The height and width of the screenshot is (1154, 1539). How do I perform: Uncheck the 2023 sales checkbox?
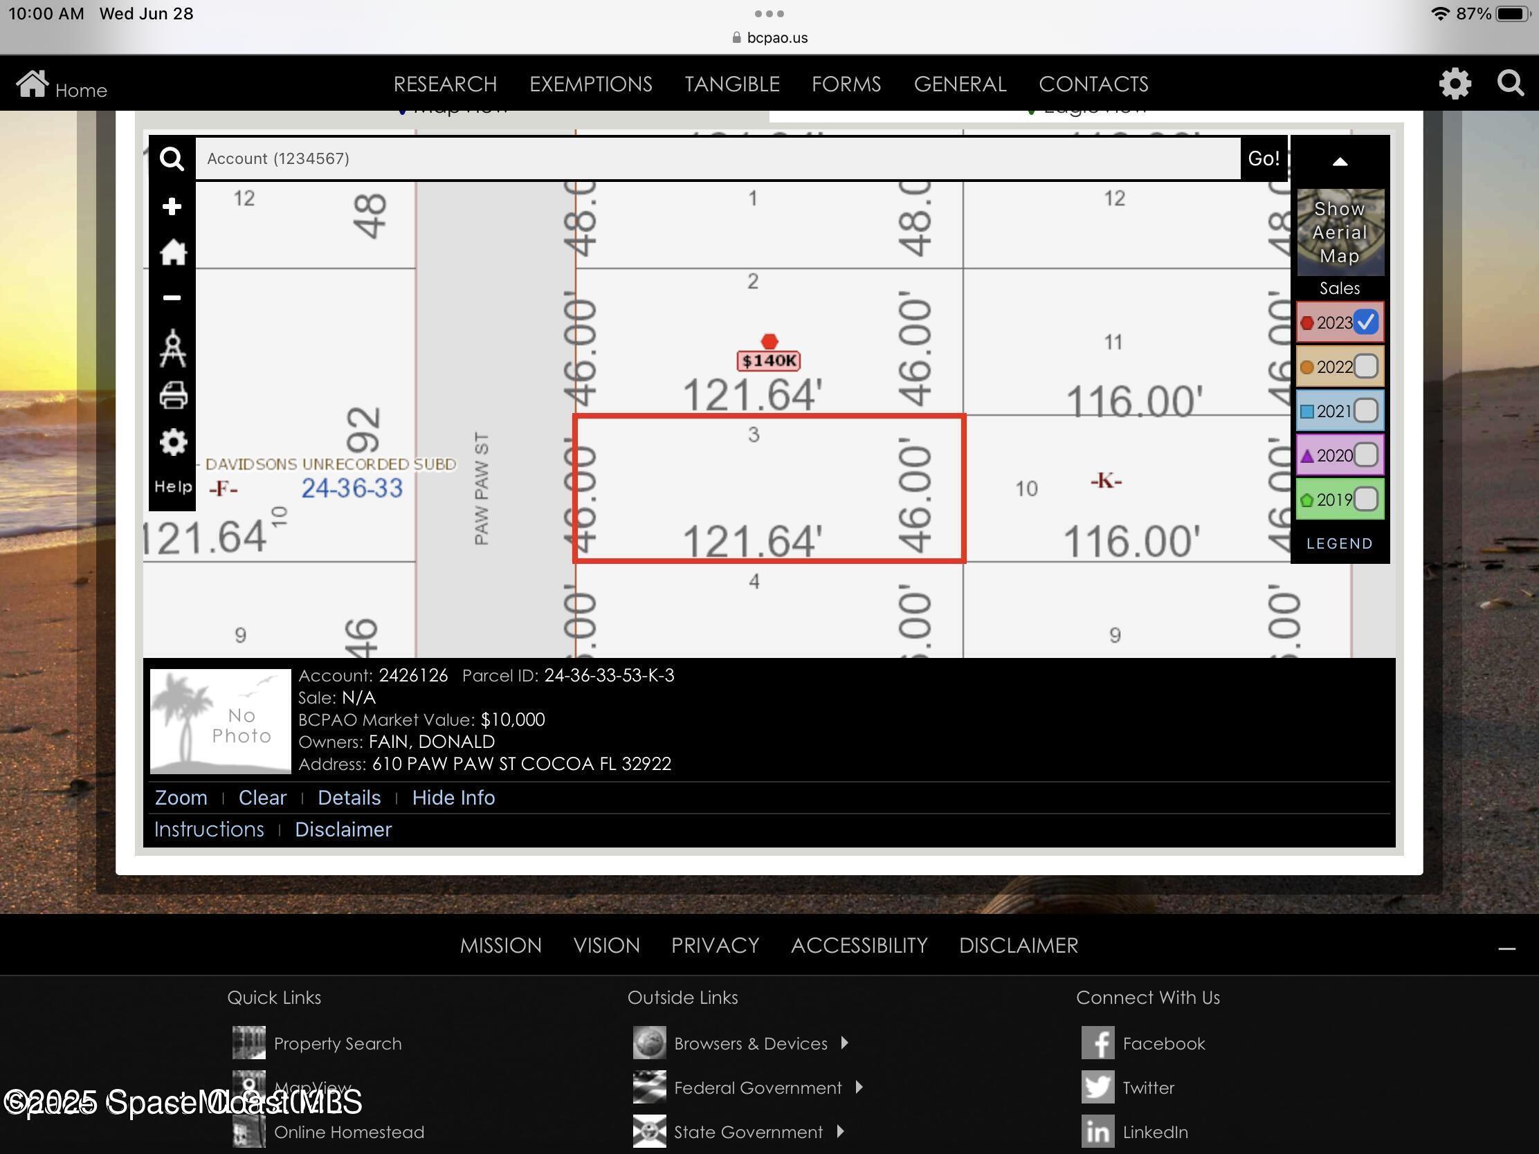pyautogui.click(x=1366, y=322)
